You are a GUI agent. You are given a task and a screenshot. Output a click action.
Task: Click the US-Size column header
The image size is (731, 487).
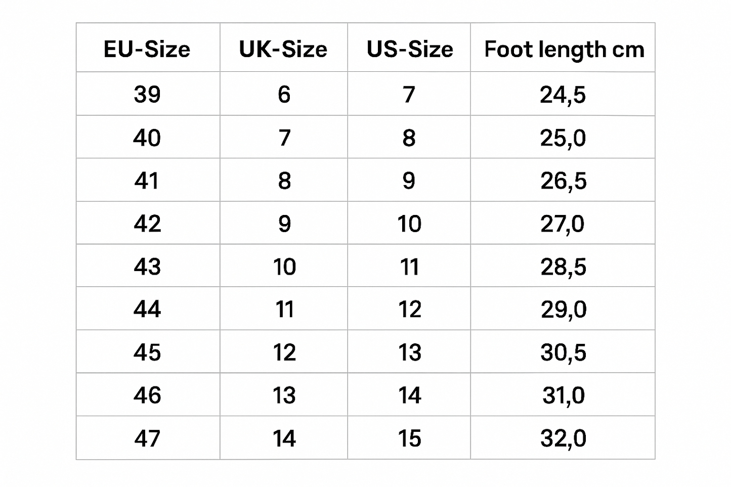coord(409,50)
